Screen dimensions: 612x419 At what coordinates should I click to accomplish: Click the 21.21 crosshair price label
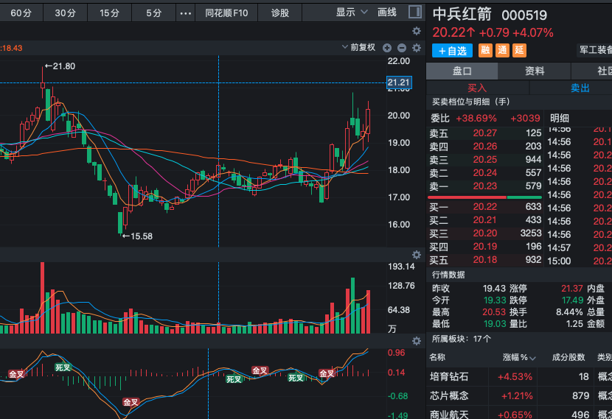399,82
